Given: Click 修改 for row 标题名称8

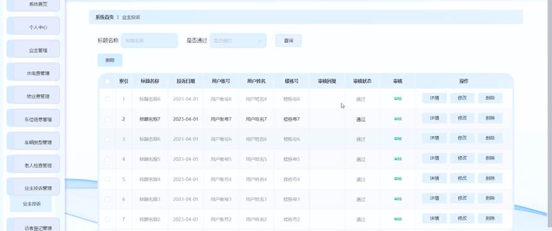Looking at the screenshot, I should click(462, 98).
